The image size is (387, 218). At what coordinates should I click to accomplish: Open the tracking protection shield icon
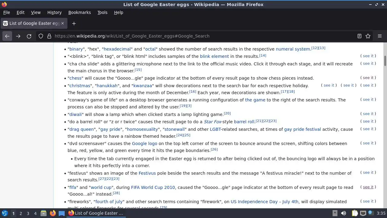(x=41, y=36)
